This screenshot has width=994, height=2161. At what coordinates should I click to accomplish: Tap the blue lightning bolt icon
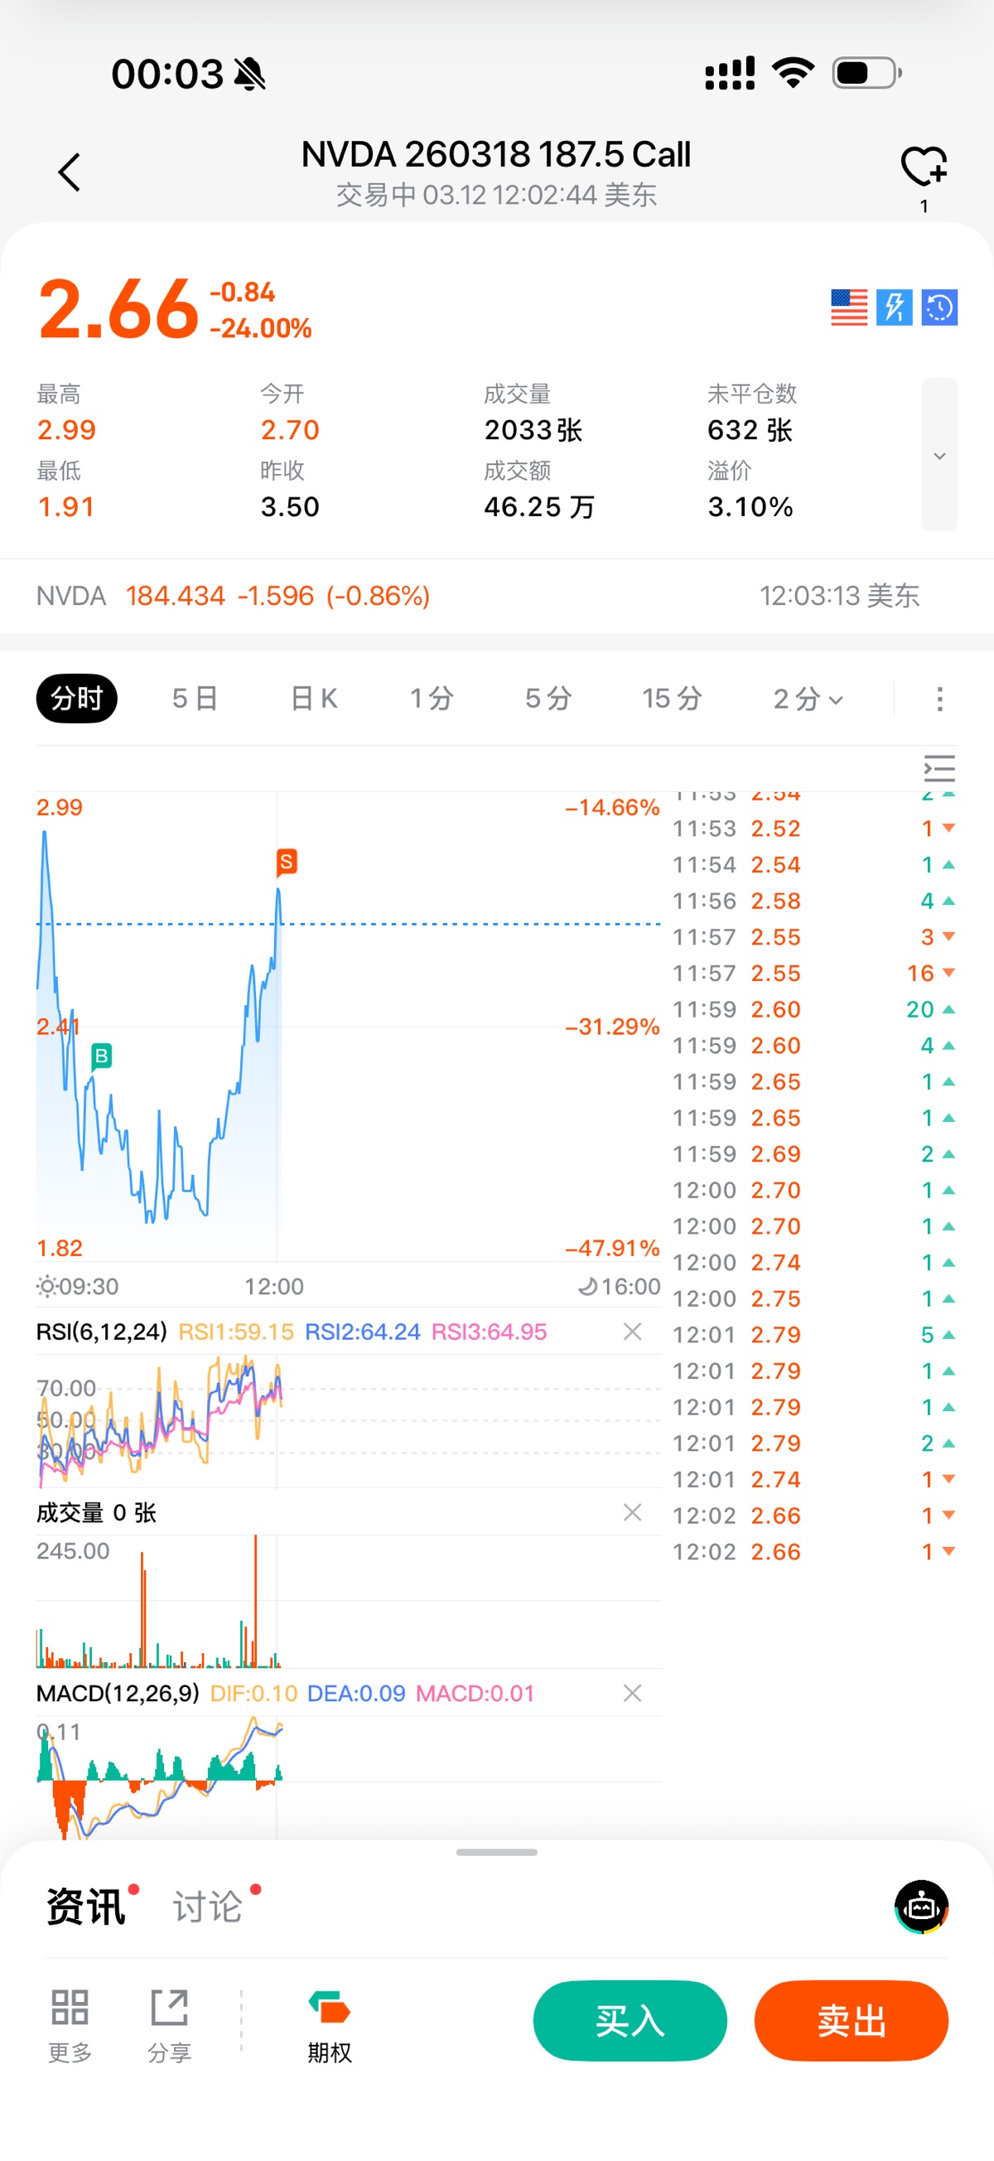point(894,307)
